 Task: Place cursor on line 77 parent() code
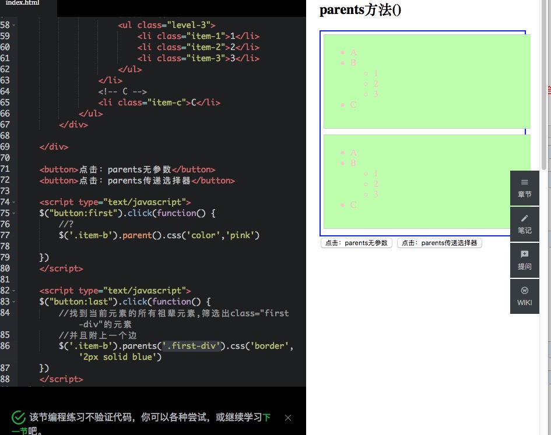(x=159, y=235)
